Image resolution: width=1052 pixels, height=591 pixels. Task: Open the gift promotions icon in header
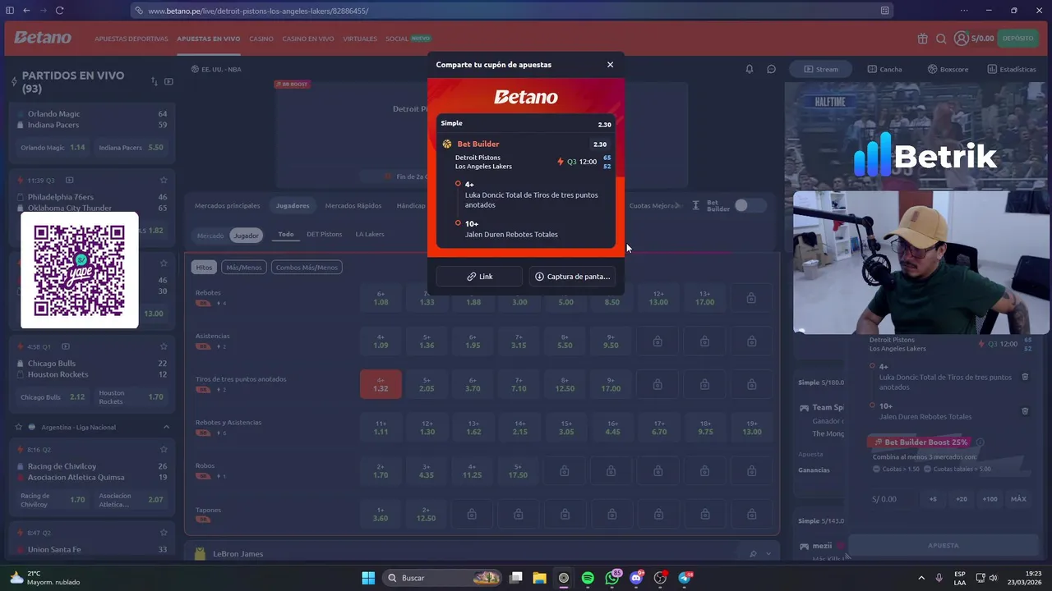click(923, 39)
